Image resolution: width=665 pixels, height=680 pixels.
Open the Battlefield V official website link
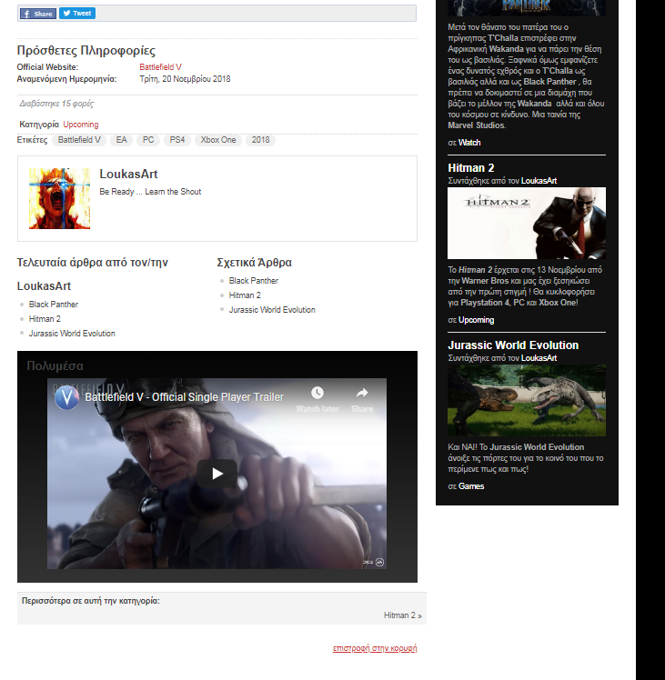point(160,67)
